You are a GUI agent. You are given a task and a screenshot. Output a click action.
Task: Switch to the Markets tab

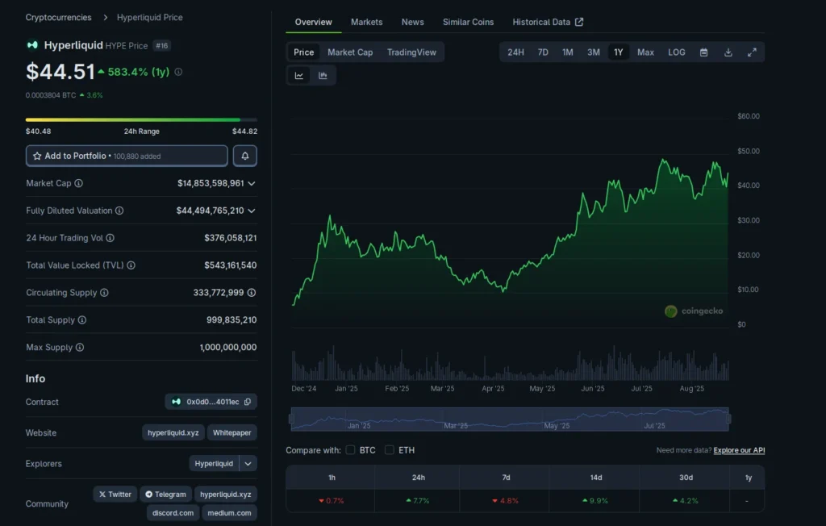pos(367,22)
